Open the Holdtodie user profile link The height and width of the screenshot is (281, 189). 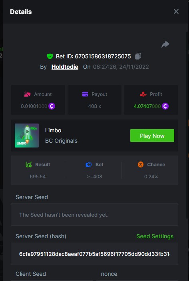tap(65, 67)
